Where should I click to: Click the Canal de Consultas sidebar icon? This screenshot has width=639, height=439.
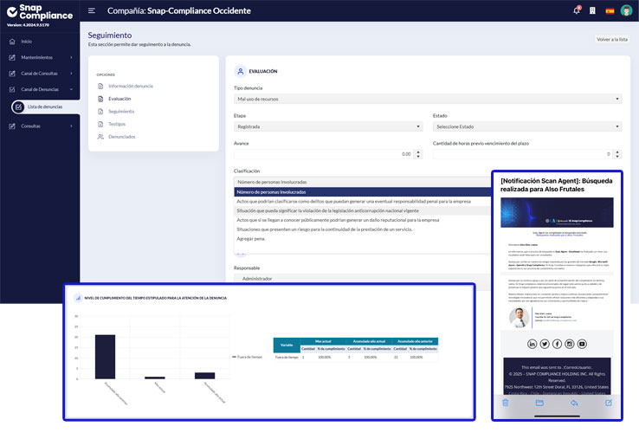click(x=12, y=74)
